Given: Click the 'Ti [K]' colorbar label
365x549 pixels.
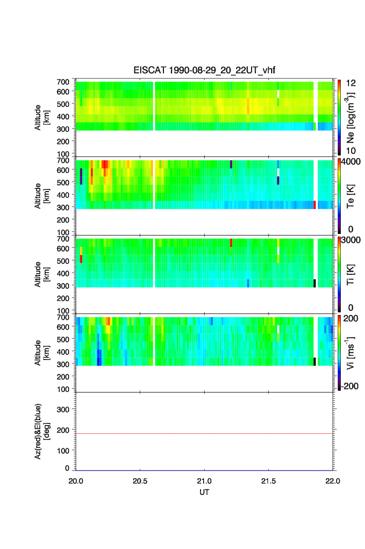Looking at the screenshot, I should [351, 275].
